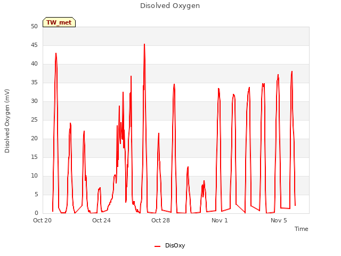341x256 pixels.
Task: Click the 0 y-axis tick label
Action: point(36,213)
